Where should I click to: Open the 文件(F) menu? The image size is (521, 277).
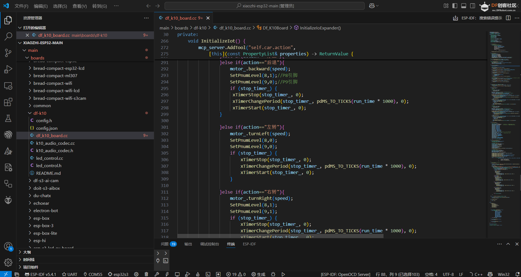click(21, 6)
